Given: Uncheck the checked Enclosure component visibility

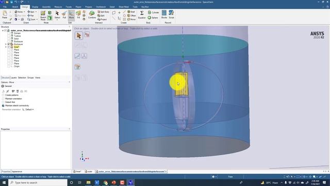Looking at the screenshot, I should pyautogui.click(x=9, y=44).
